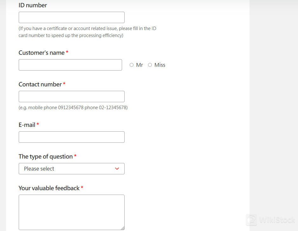The image size is (298, 231).
Task: Select the Mr radio button circle
Action: (x=132, y=65)
